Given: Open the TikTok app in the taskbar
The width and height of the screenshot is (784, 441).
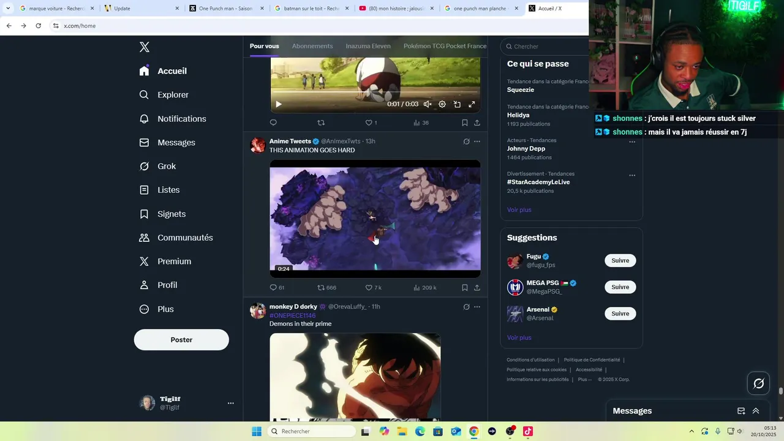Looking at the screenshot, I should click(528, 432).
